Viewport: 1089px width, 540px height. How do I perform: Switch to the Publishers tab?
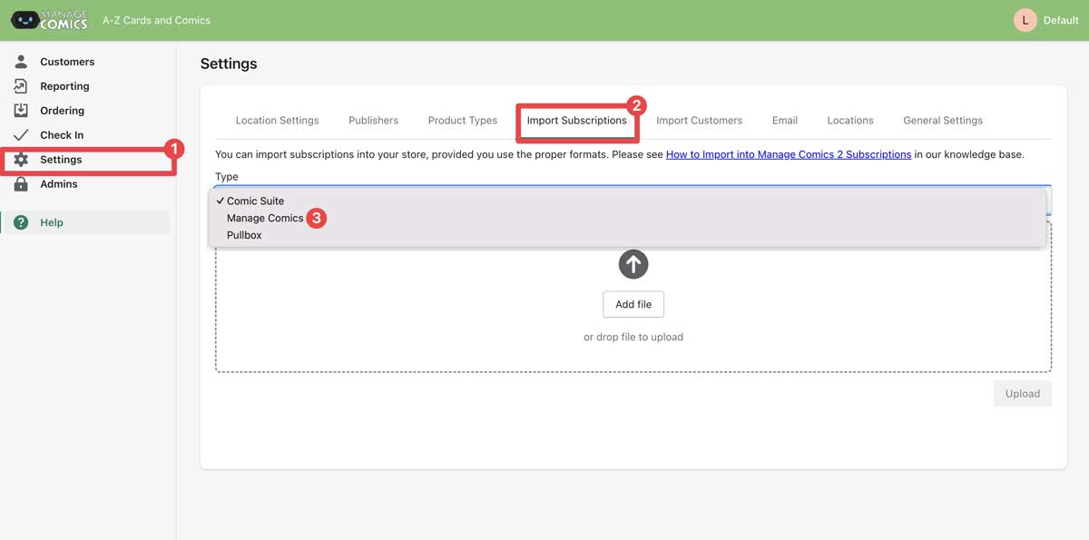click(x=373, y=121)
